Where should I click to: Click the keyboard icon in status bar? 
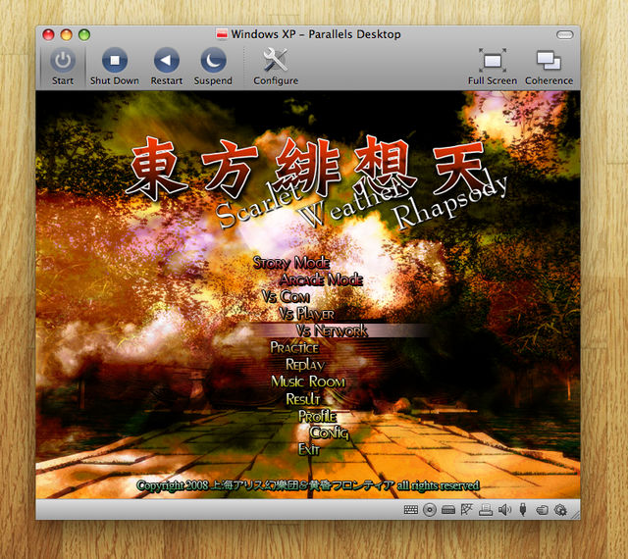pos(411,510)
